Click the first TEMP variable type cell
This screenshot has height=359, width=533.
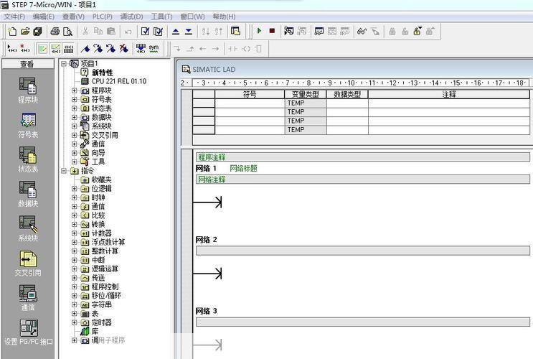point(306,103)
